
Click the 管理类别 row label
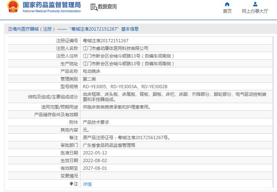pyautogui.click(x=69, y=79)
